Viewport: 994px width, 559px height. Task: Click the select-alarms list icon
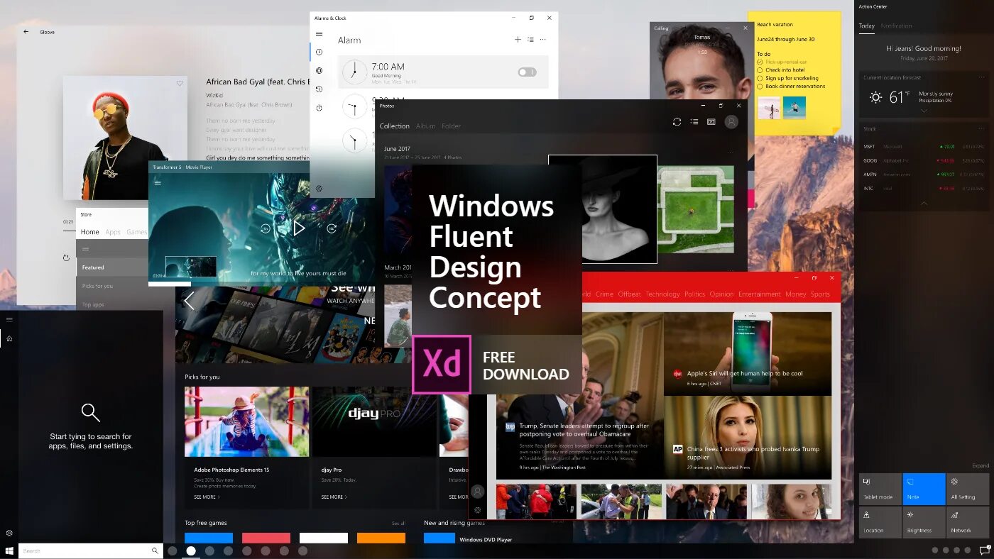(x=530, y=40)
